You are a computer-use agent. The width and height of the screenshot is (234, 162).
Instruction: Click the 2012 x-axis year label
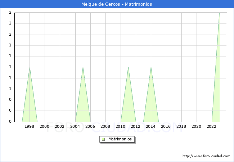(x=136, y=126)
